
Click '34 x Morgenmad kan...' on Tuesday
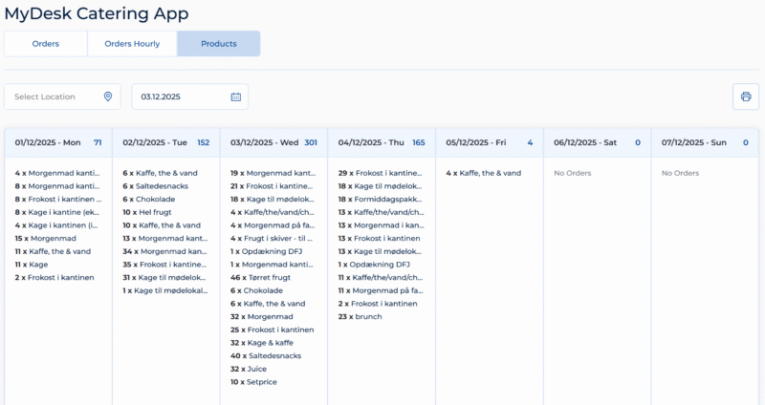(164, 251)
